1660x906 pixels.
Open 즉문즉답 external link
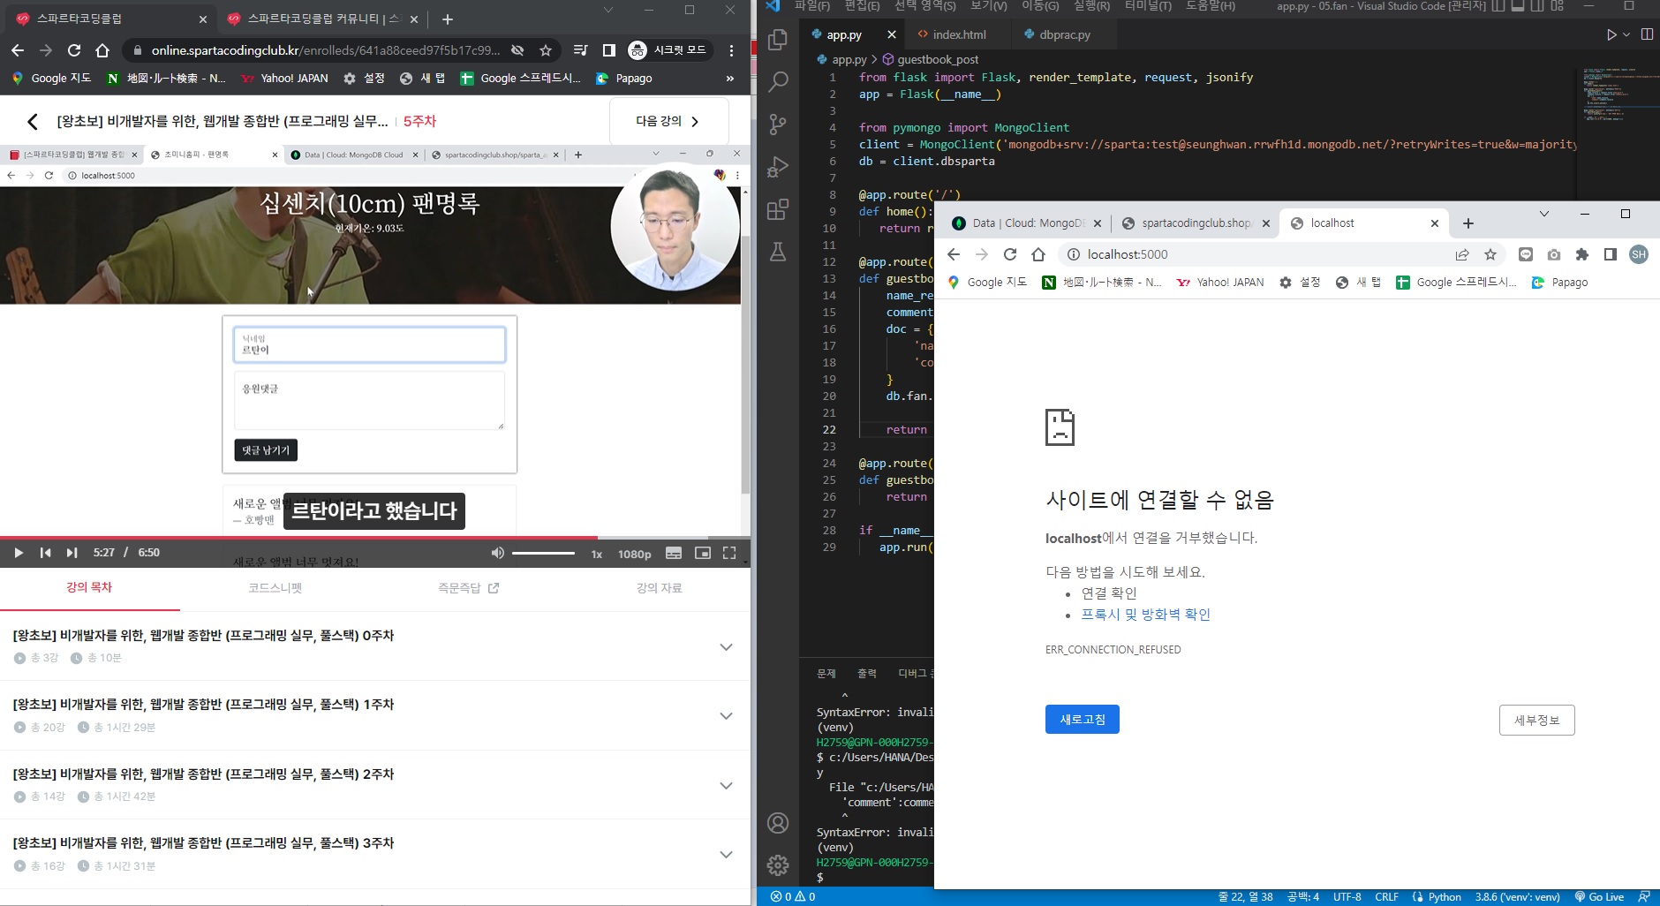(468, 588)
